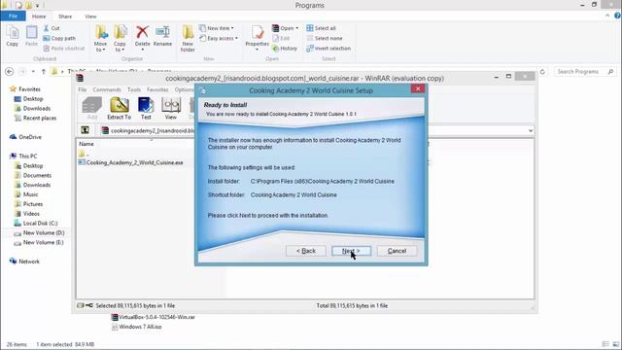Select This PC in sidebar
Viewport: 622px width, 350px height.
(23, 156)
